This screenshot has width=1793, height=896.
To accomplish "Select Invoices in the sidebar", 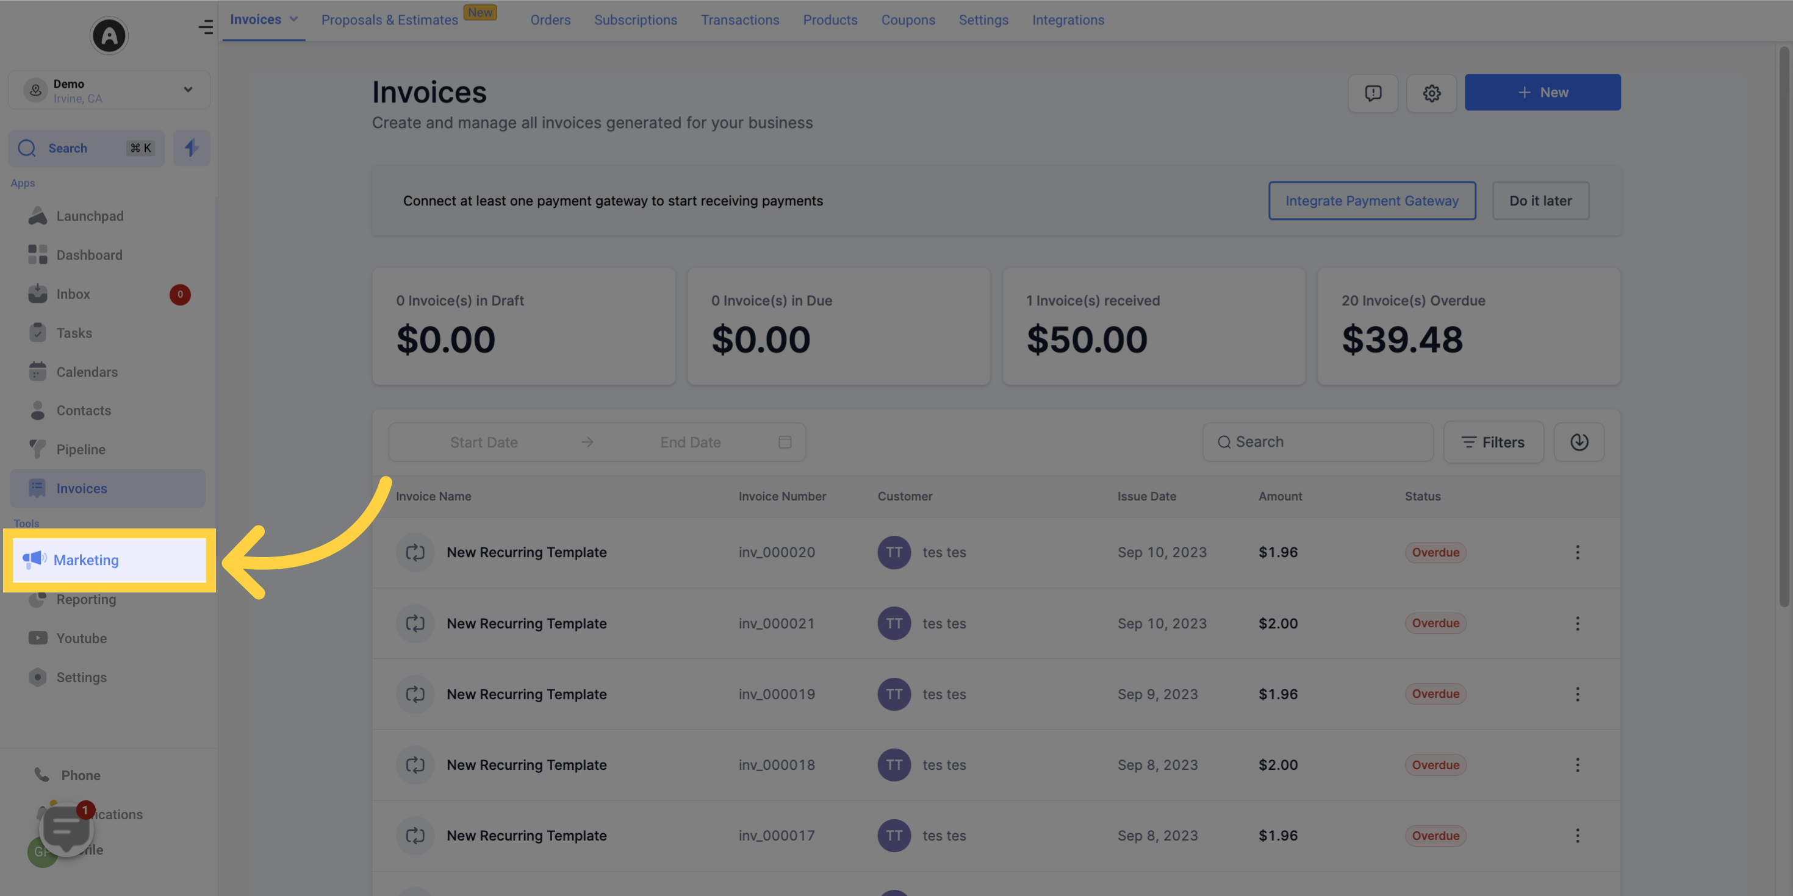I will pos(108,488).
